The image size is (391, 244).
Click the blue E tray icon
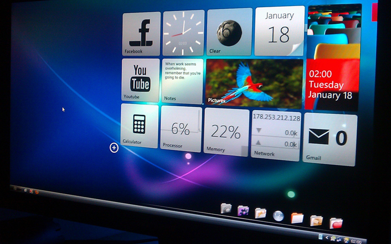321,237
